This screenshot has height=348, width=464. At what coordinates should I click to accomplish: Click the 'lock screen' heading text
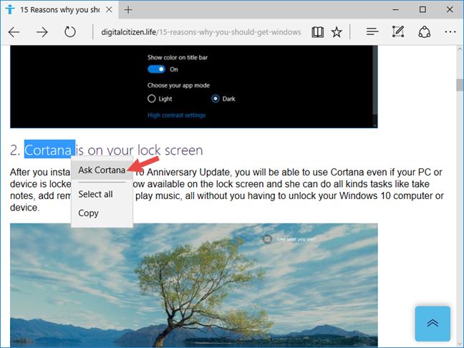point(170,150)
